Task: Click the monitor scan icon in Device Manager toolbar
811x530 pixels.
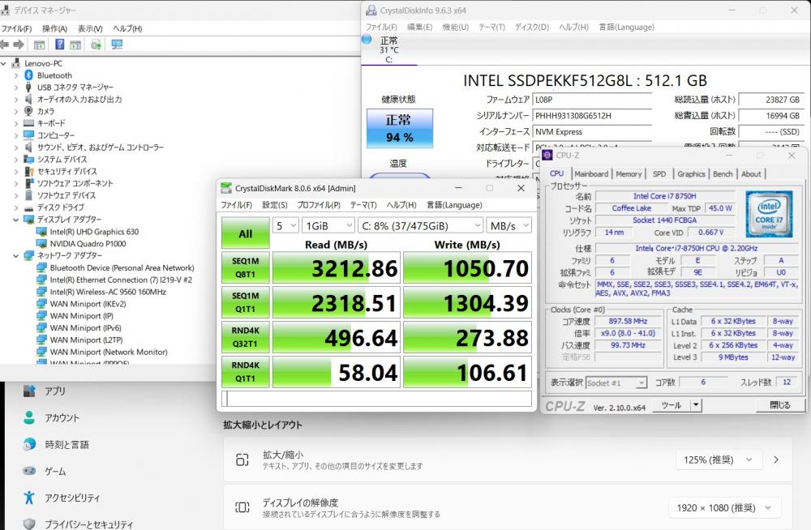Action: pyautogui.click(x=117, y=45)
